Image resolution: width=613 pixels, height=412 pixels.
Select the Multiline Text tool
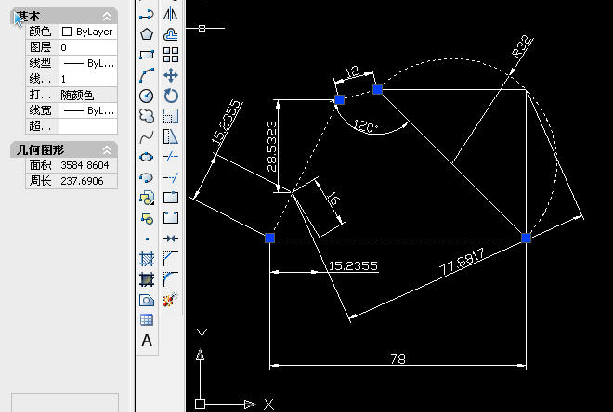click(147, 341)
